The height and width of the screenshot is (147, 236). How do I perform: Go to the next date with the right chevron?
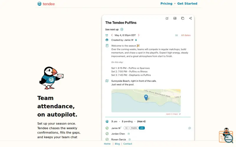tap(139, 35)
